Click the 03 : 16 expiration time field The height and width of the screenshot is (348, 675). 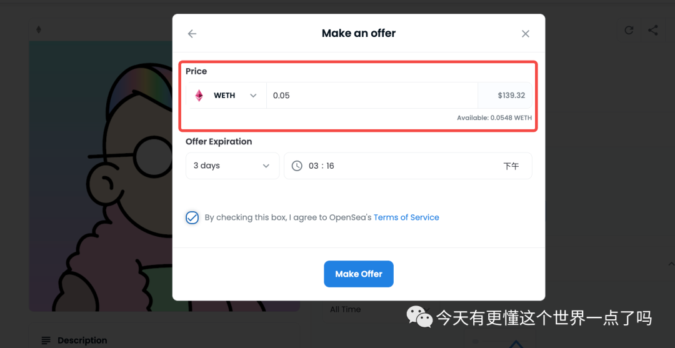coord(408,166)
